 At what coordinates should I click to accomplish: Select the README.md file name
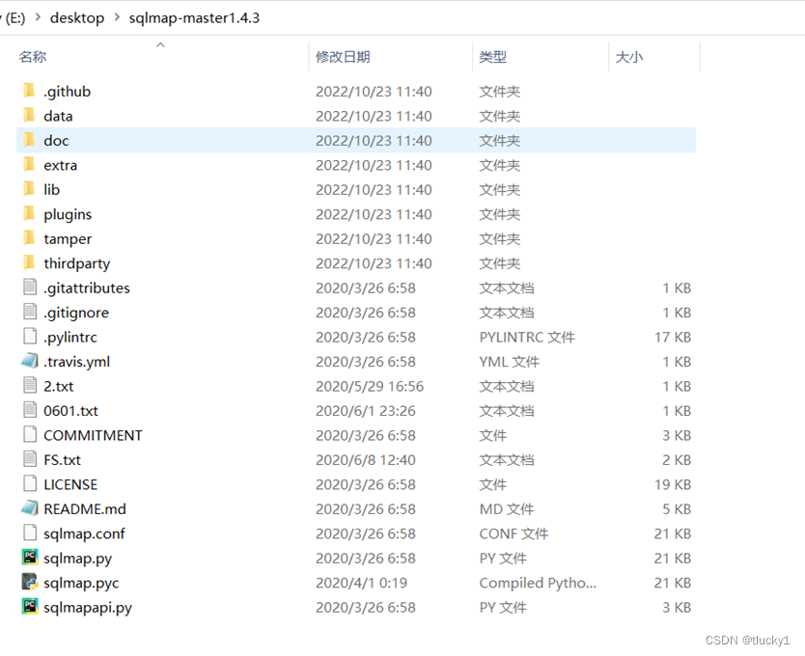coord(85,509)
